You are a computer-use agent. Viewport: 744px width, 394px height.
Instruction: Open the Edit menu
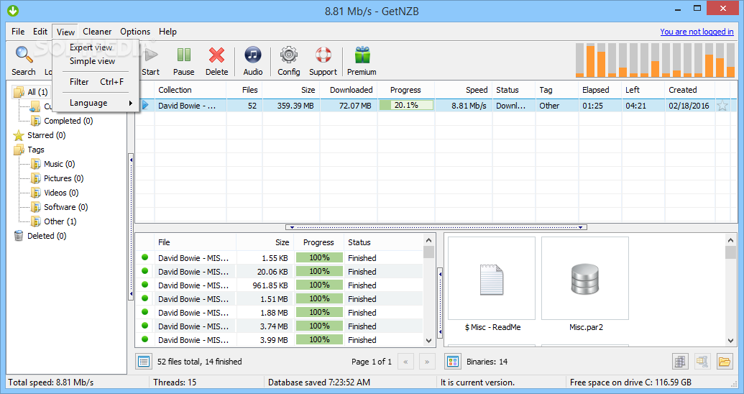40,32
